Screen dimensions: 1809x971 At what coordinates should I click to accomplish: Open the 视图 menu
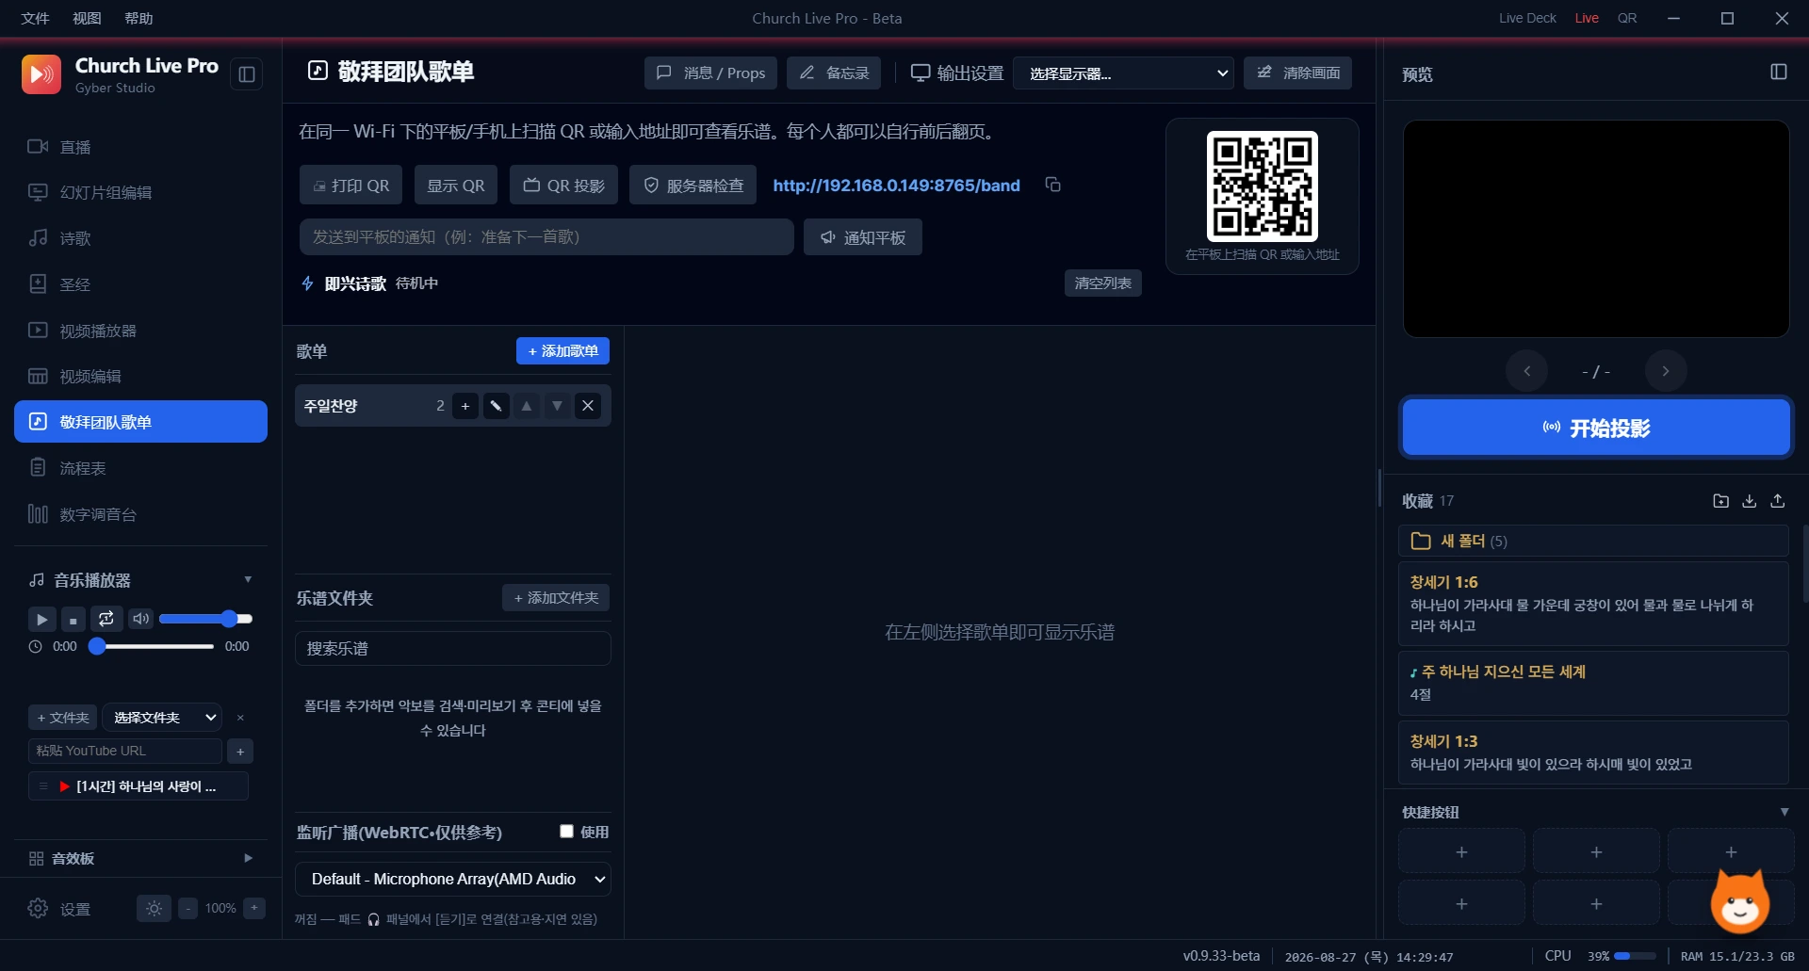pos(87,18)
